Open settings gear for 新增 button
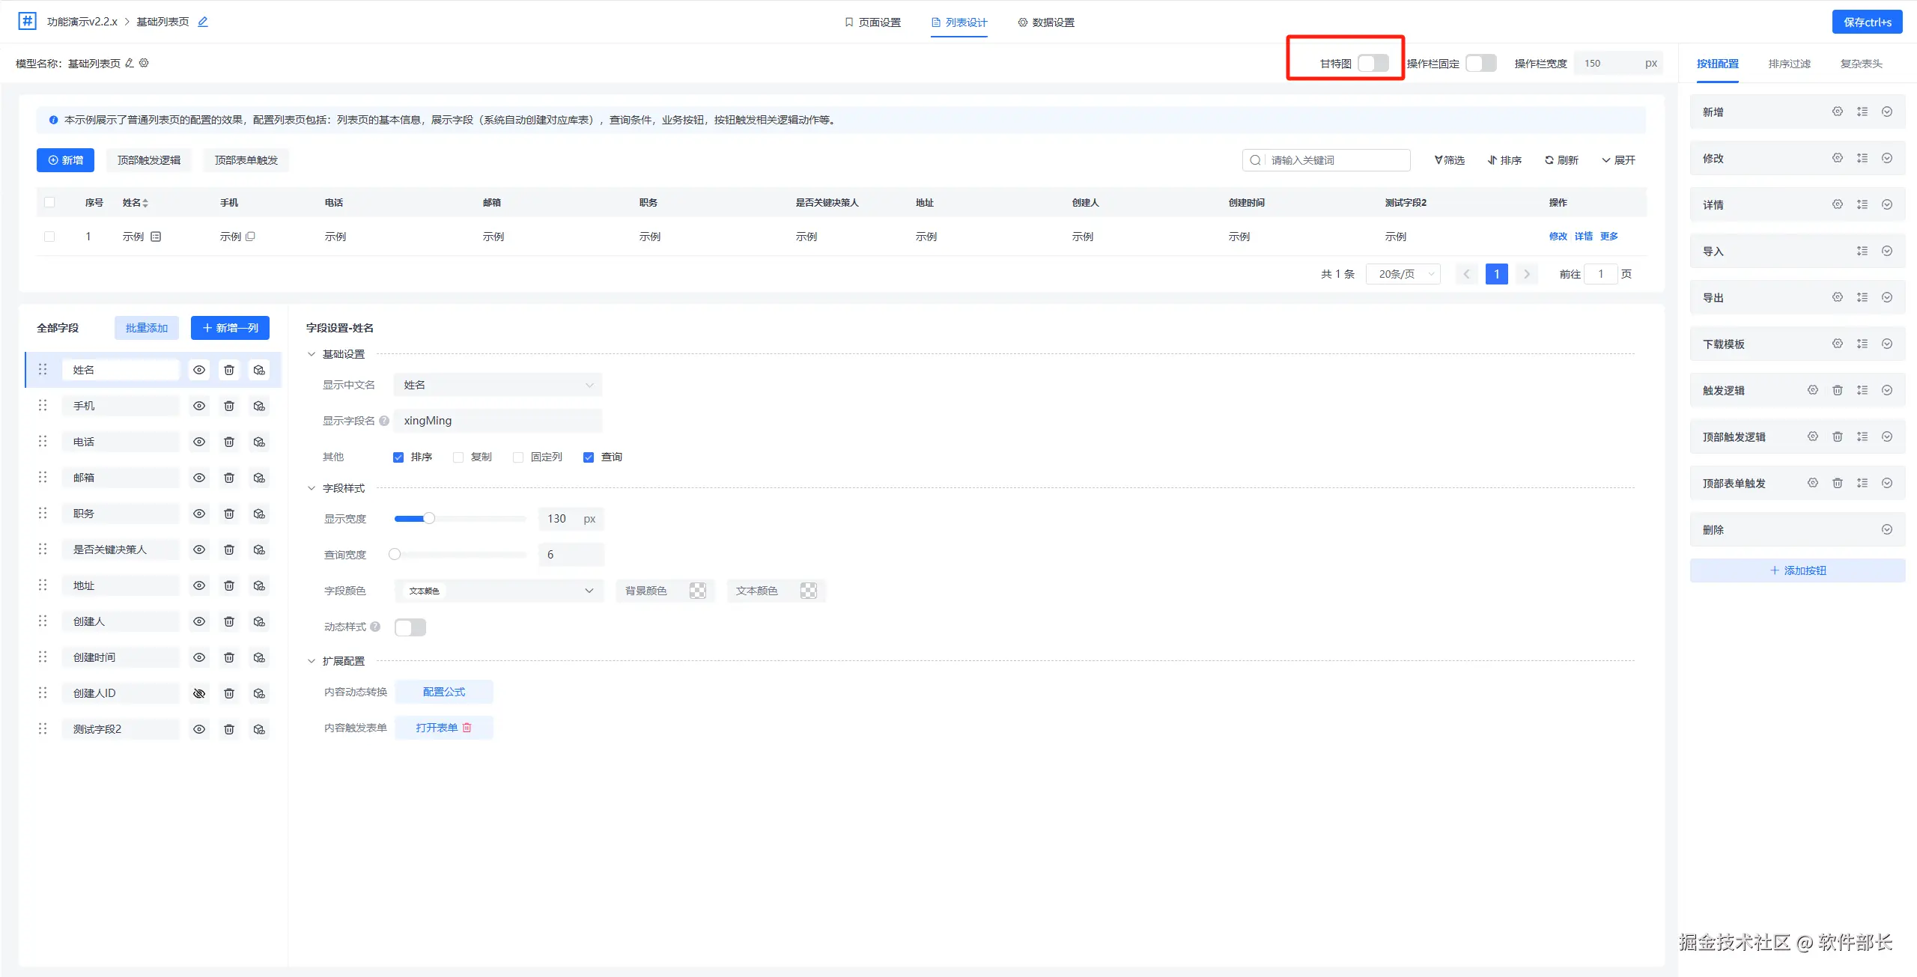Viewport: 1917px width, 977px height. (1838, 112)
